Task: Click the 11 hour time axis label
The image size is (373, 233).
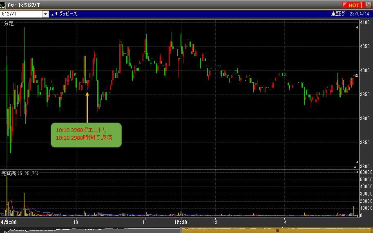Action: tap(145, 222)
